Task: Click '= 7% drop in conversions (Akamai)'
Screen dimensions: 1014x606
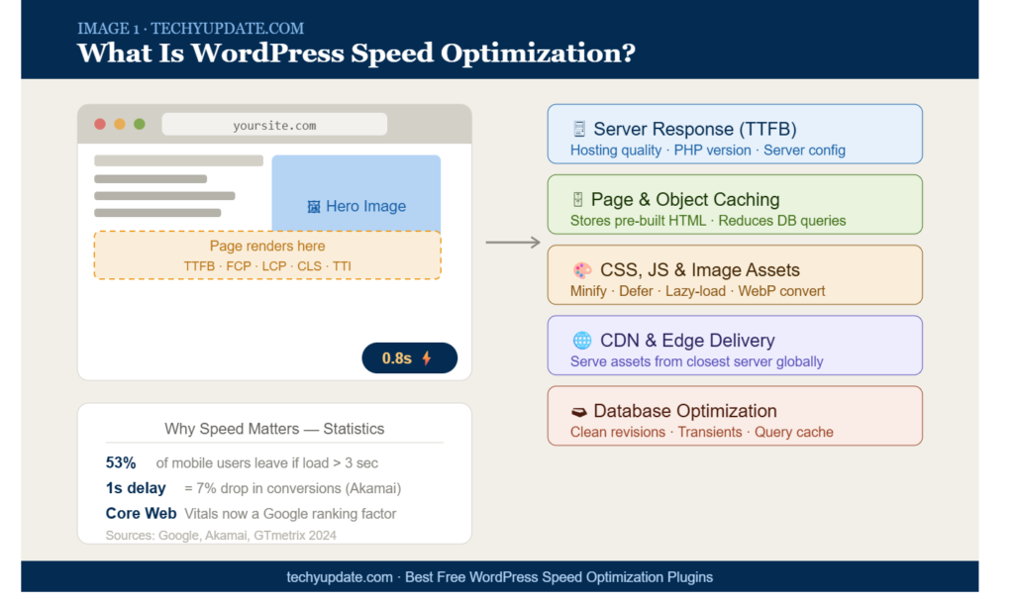Action: pos(293,488)
